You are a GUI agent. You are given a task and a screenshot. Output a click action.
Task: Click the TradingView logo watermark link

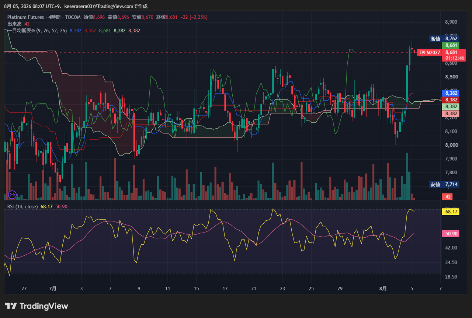(x=37, y=306)
